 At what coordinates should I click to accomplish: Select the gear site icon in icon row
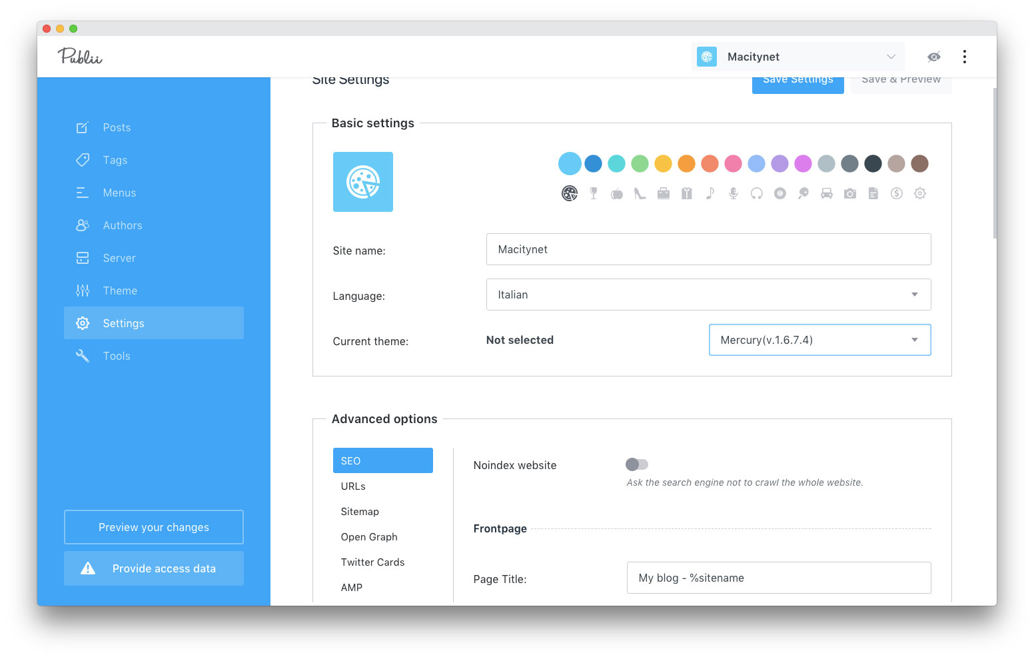tap(920, 193)
